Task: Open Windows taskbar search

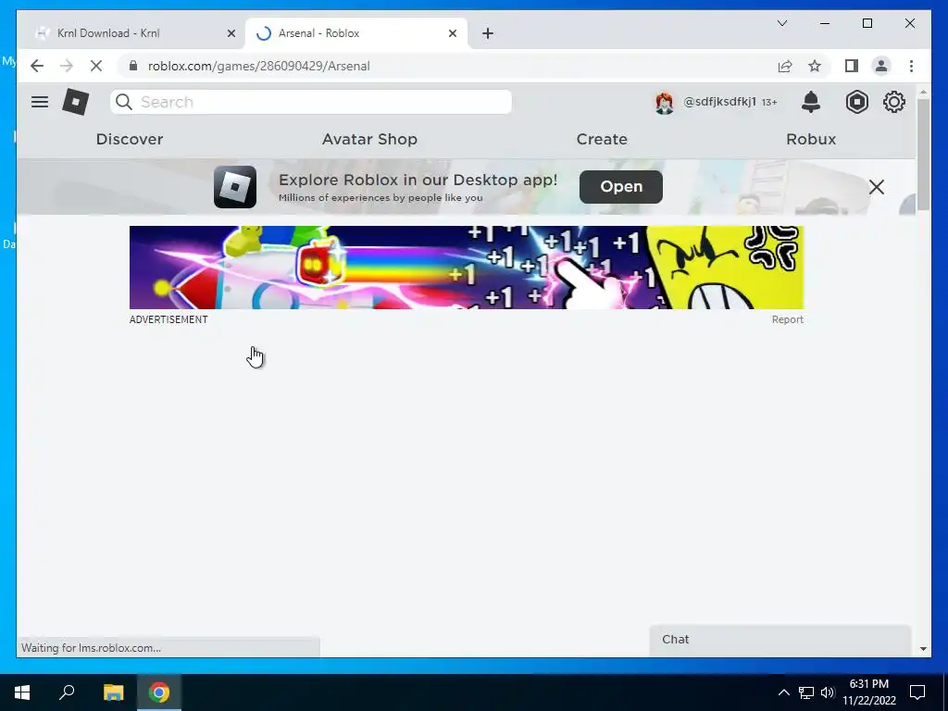Action: [67, 692]
